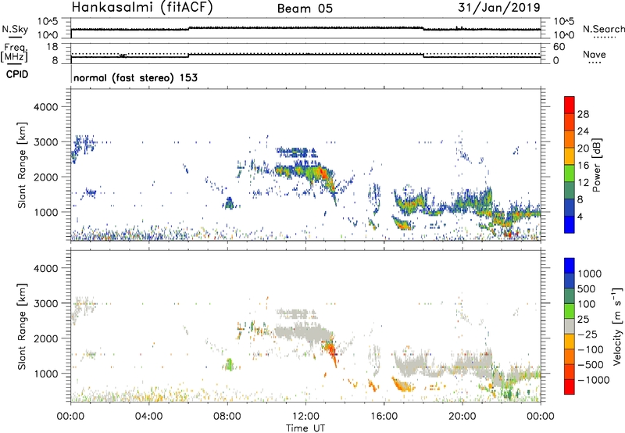Click the date '31/Jan/2019'
Viewport: 625px width, 433px height.
[499, 7]
